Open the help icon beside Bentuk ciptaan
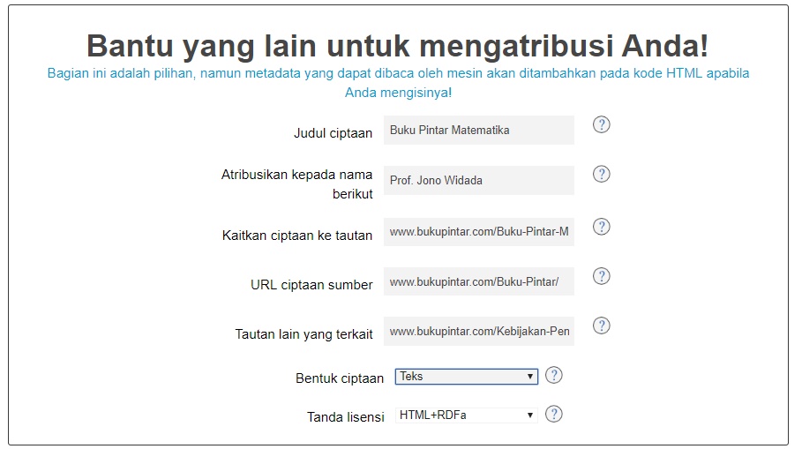 click(554, 375)
